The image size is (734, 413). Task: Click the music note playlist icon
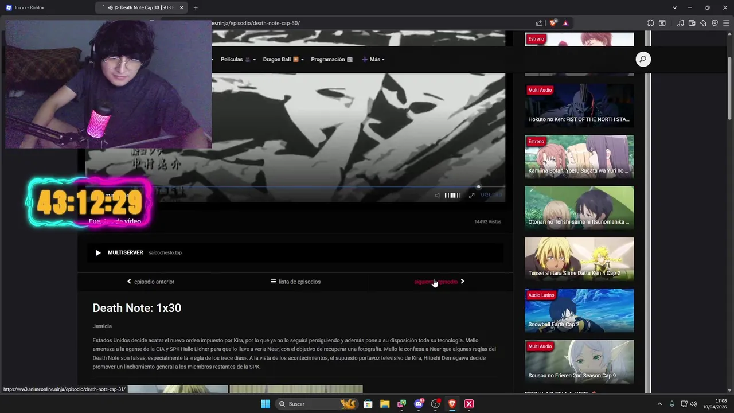point(681,23)
